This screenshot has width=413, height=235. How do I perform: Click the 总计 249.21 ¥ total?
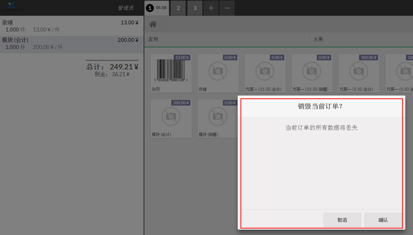pos(112,67)
